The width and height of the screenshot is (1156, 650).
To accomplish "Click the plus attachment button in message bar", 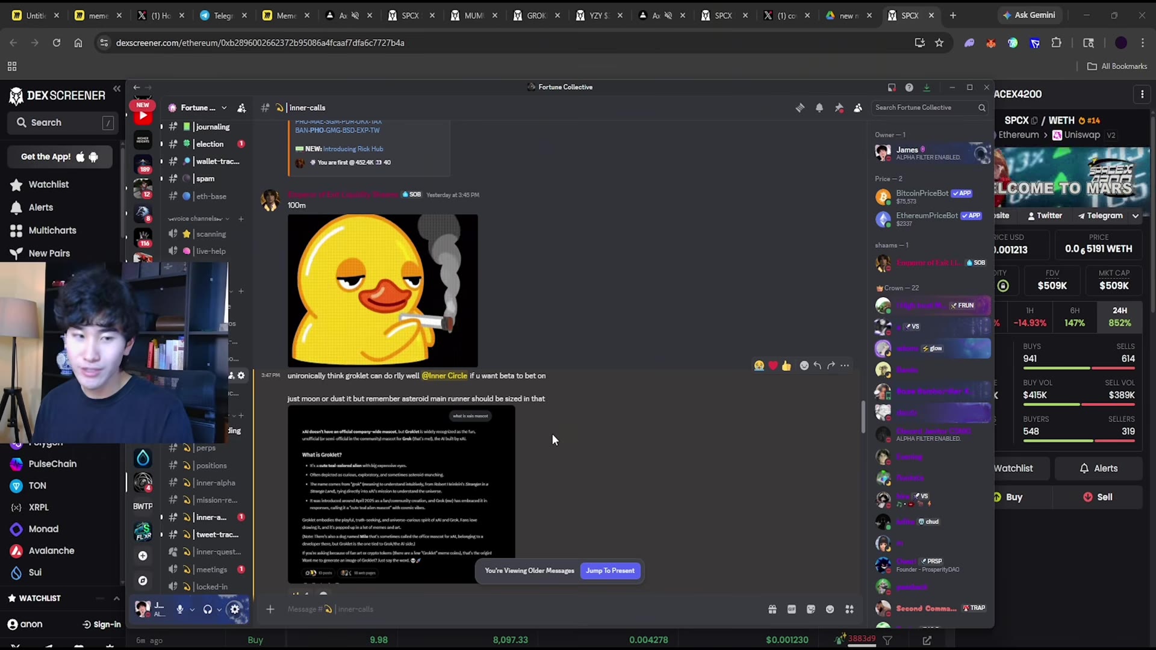I will [x=270, y=609].
